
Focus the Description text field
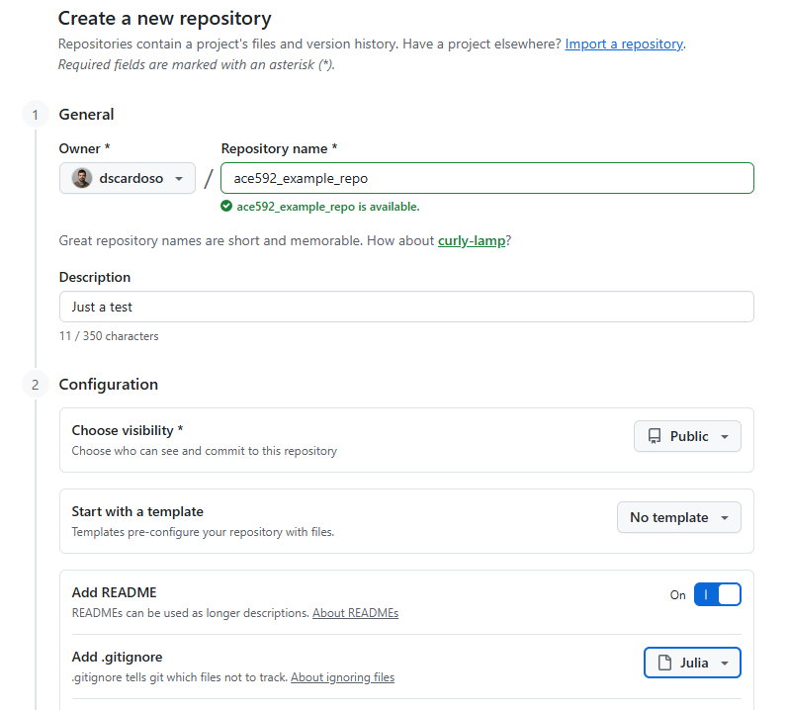(x=405, y=307)
